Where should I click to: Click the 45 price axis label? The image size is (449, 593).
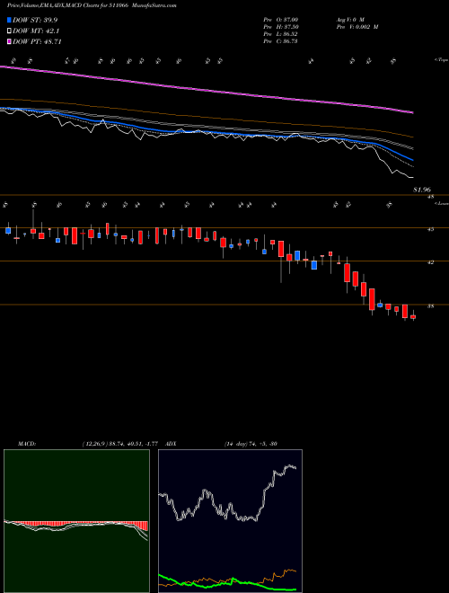431,229
